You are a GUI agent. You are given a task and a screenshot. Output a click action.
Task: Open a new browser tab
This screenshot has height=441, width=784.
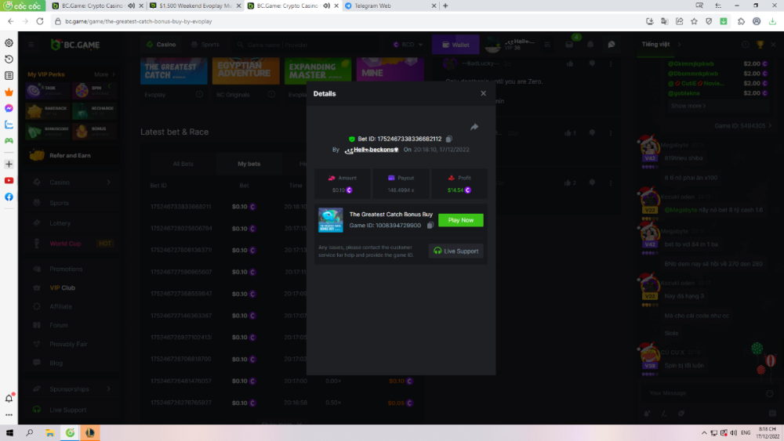tap(445, 5)
